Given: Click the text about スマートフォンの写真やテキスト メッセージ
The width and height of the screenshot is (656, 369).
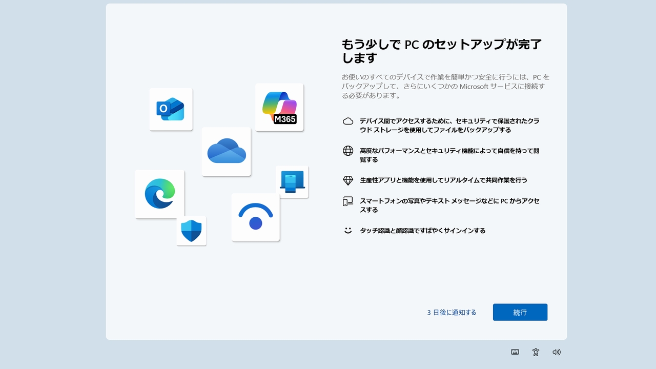Looking at the screenshot, I should point(449,206).
